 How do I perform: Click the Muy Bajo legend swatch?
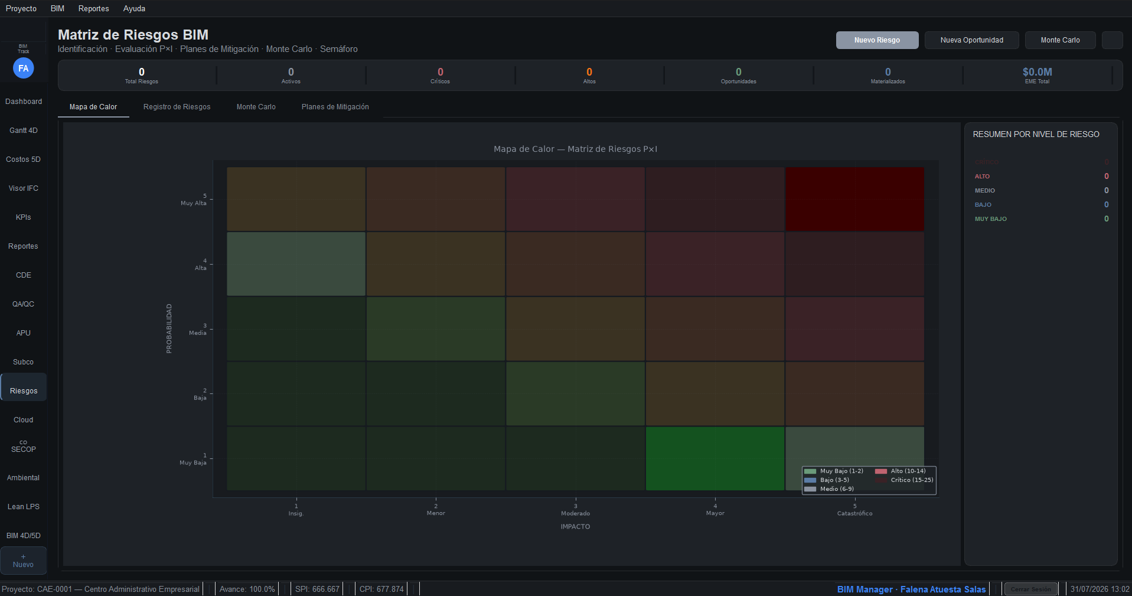(810, 471)
